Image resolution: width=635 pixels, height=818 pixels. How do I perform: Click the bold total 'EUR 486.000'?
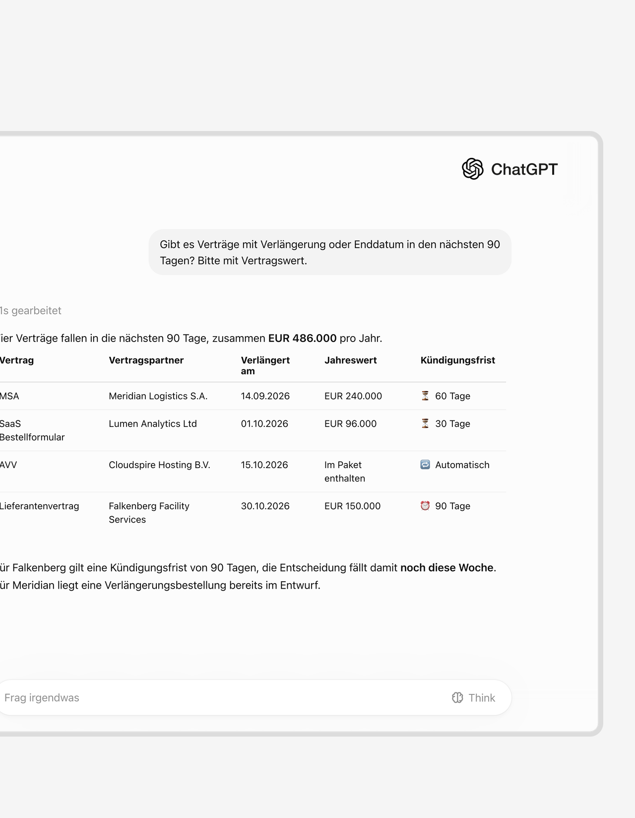click(x=303, y=339)
